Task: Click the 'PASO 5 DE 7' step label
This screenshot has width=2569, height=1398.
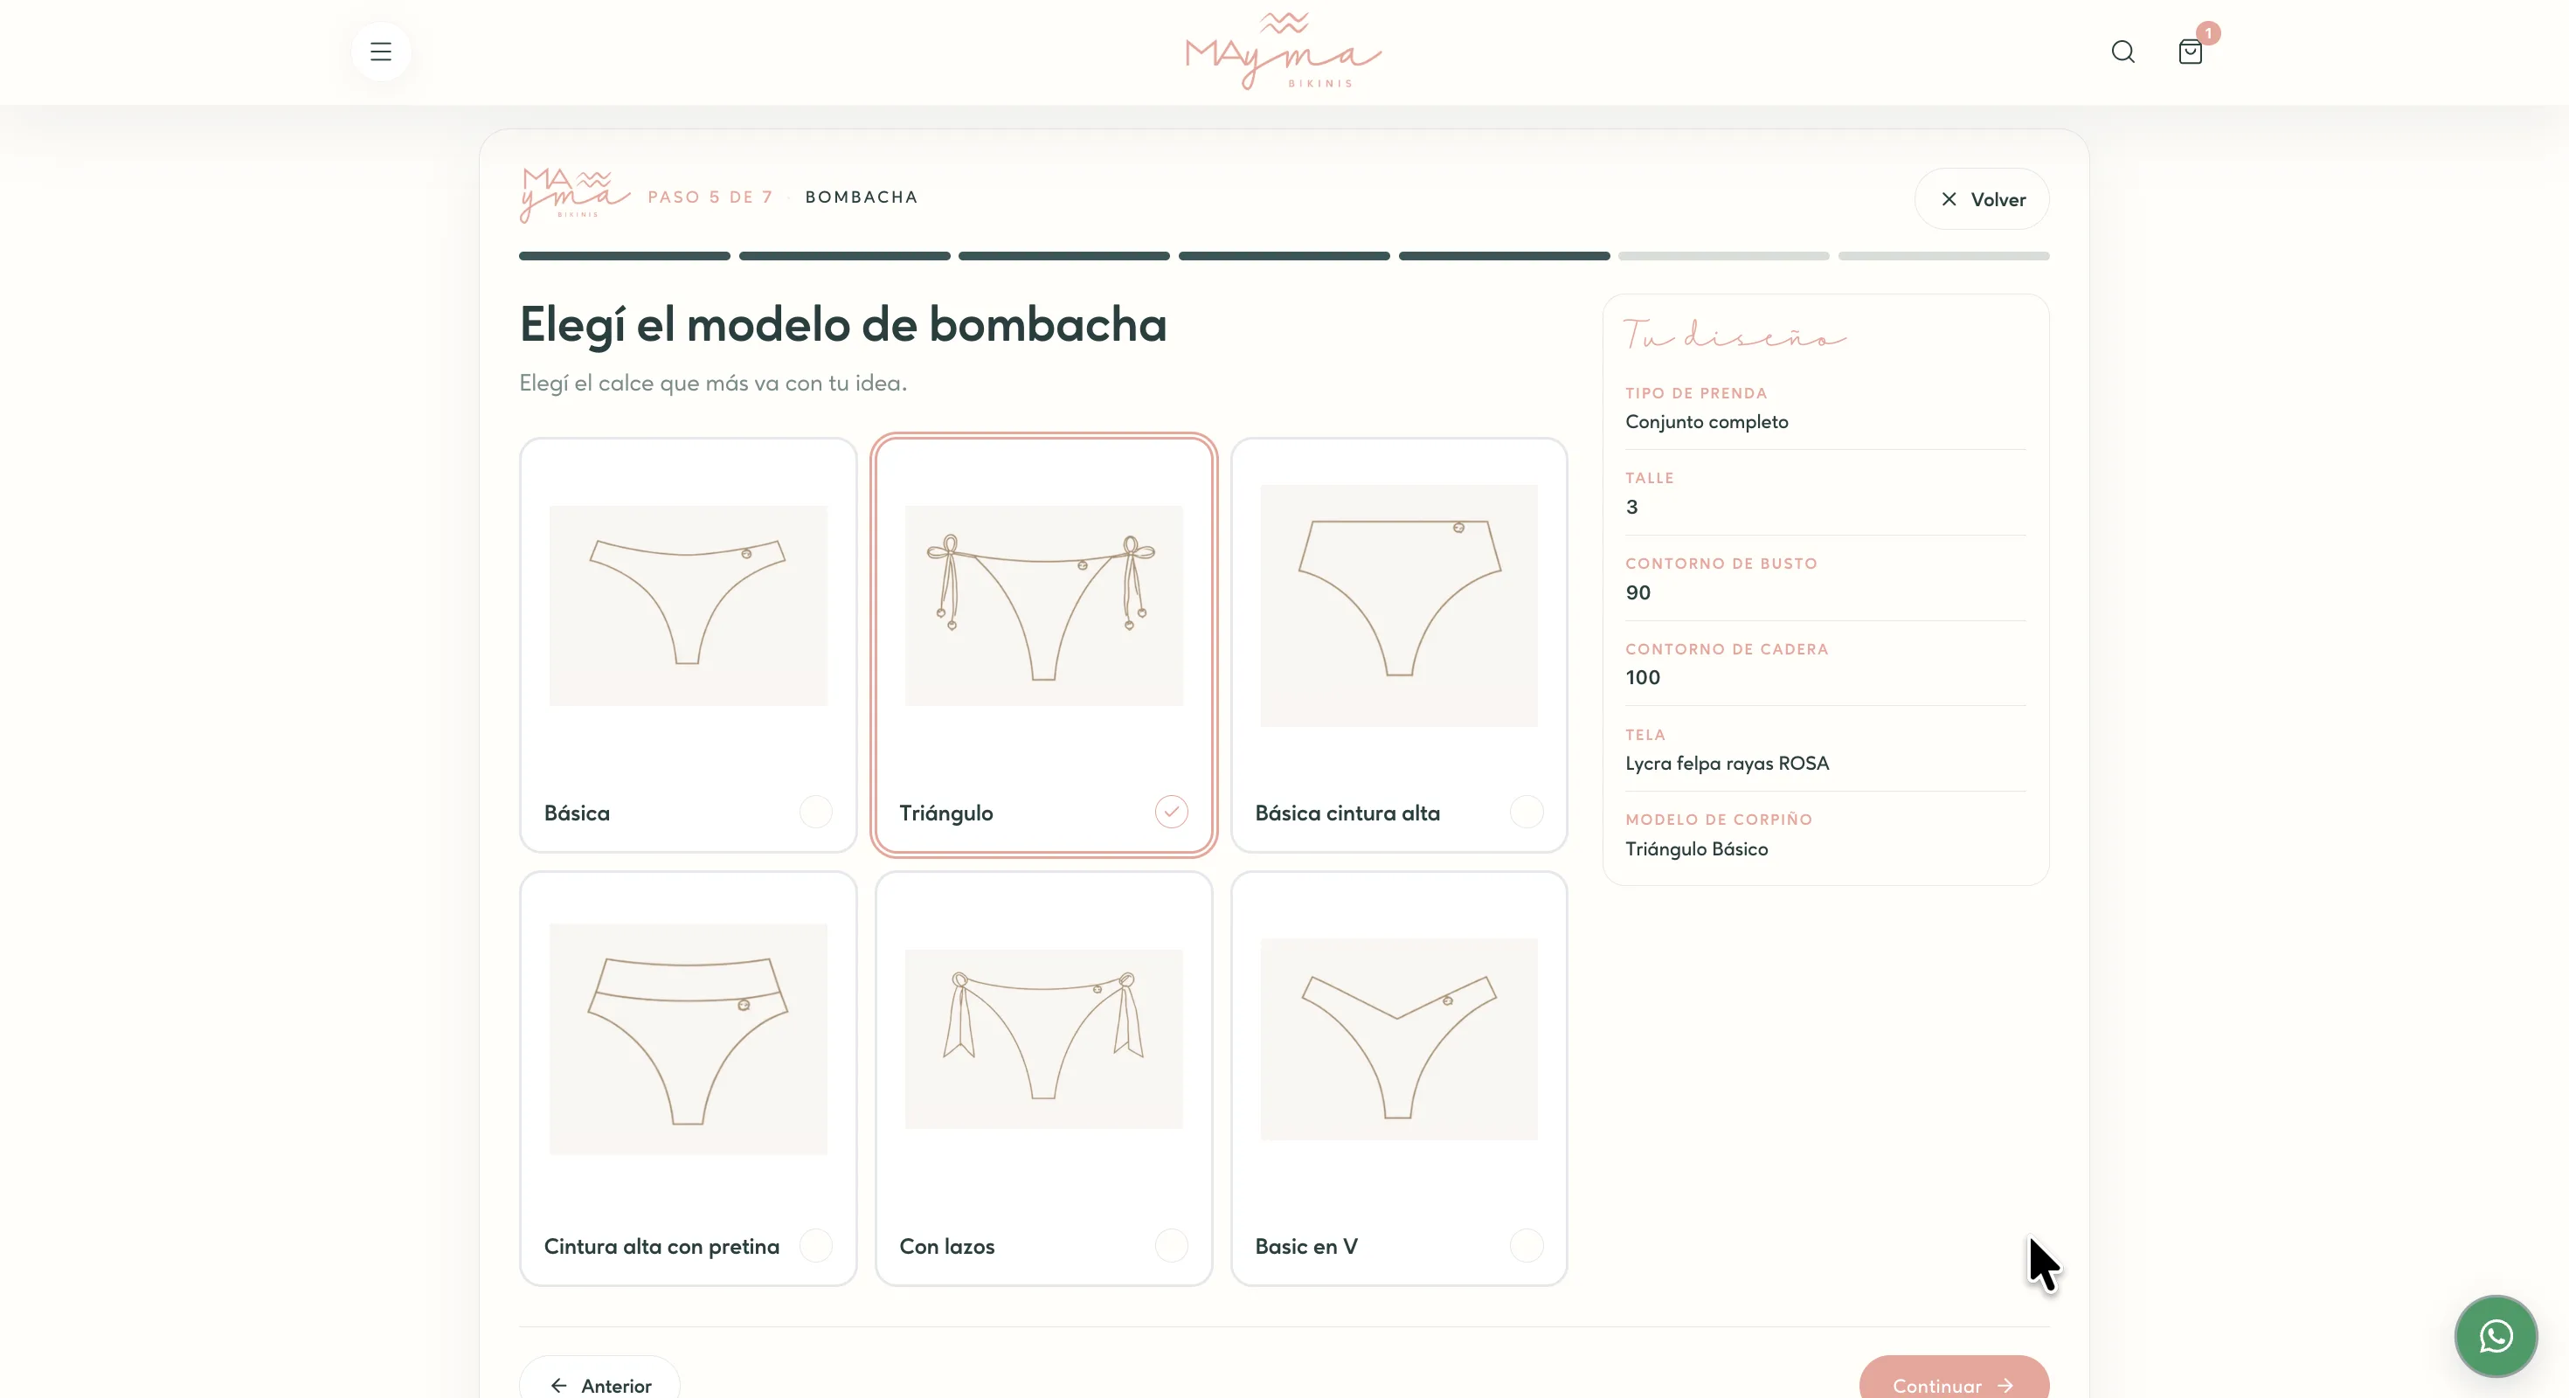Action: click(710, 197)
